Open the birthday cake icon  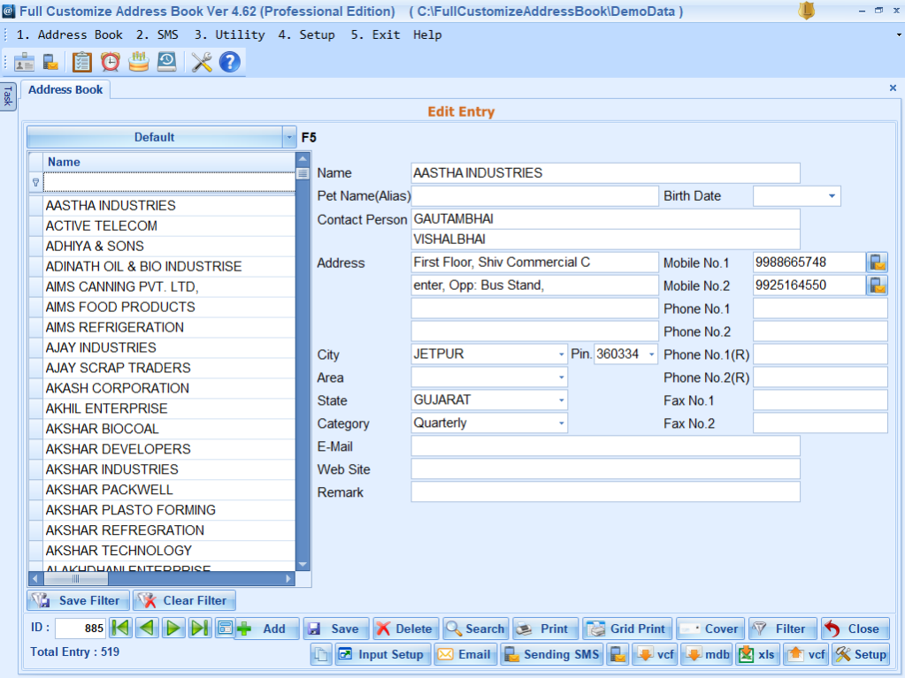139,62
